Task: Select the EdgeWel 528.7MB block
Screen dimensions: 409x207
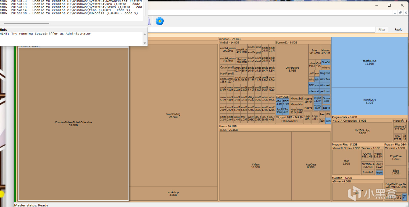Action: tap(390, 186)
